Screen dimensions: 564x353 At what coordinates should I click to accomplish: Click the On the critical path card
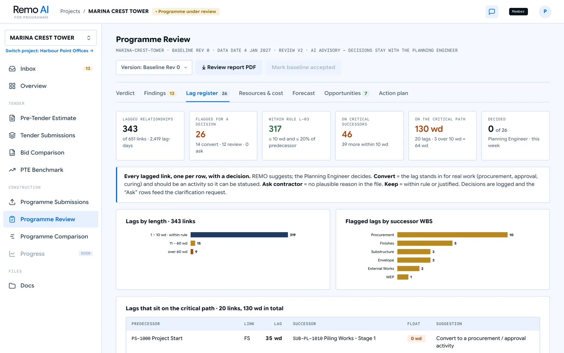[442, 136]
